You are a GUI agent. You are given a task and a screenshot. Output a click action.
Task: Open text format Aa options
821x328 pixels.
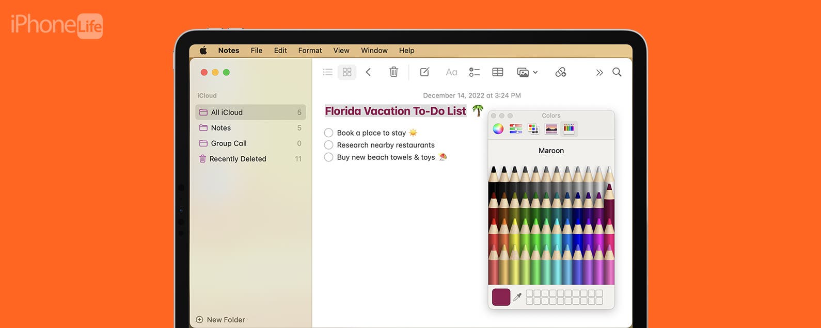451,72
